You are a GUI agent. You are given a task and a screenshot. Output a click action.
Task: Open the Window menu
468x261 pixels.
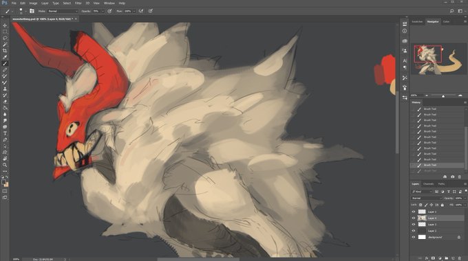pos(109,3)
